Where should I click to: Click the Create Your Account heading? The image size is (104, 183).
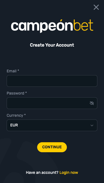coord(52,45)
